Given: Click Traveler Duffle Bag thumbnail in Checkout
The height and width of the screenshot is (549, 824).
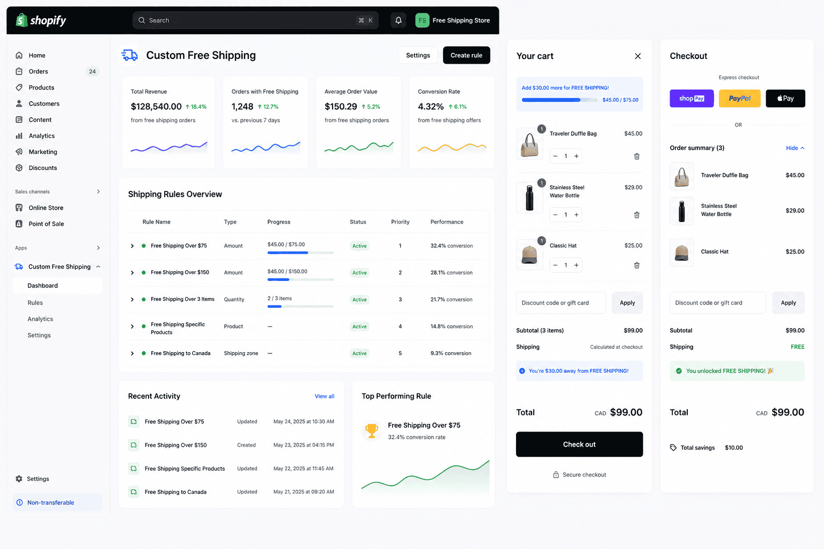Looking at the screenshot, I should tap(682, 176).
